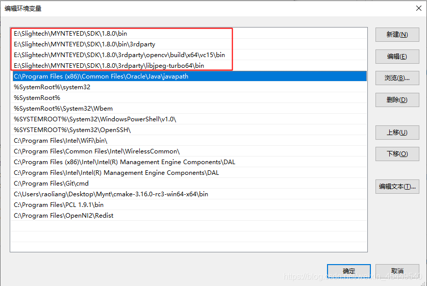
Task: Select Program Files (x86) Management Engine Components\DAL
Action: [x=190, y=162]
